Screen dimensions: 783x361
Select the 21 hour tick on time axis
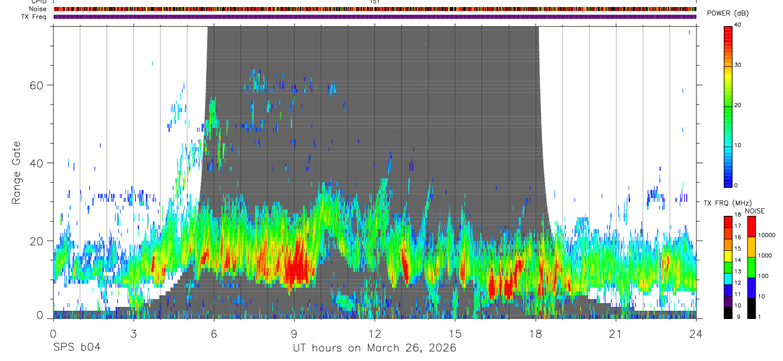[x=616, y=334]
